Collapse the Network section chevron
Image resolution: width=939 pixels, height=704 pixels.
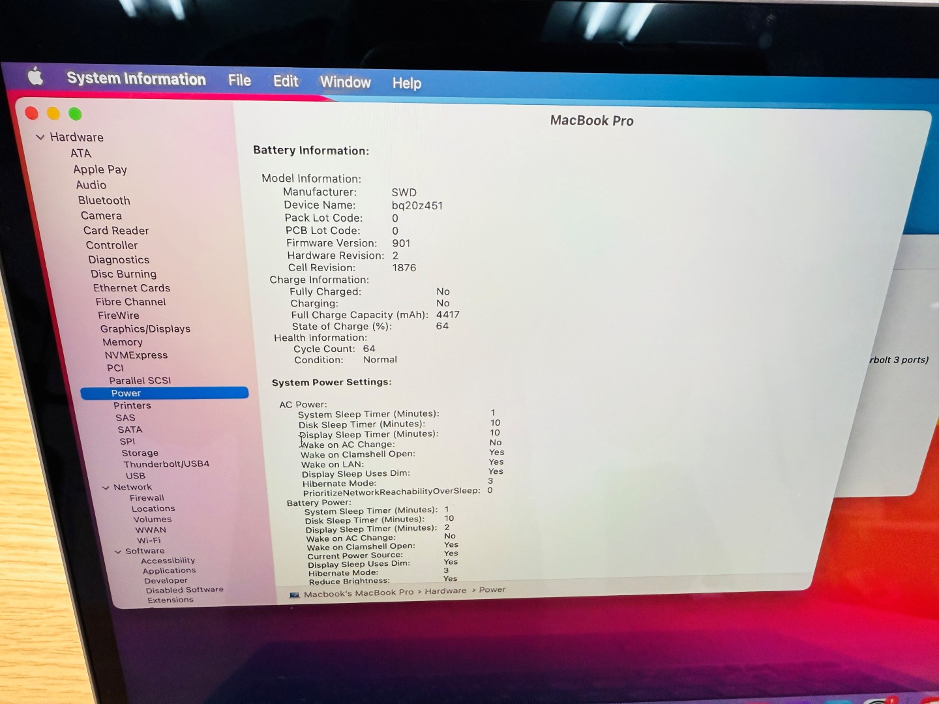(x=106, y=488)
